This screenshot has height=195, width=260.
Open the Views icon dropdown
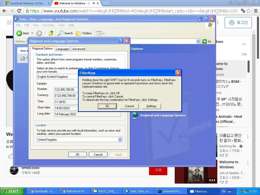100,34
